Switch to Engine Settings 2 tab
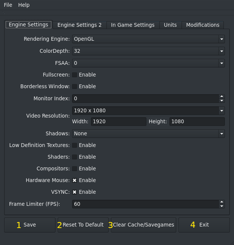Image resolution: width=234 pixels, height=245 pixels. [x=79, y=25]
